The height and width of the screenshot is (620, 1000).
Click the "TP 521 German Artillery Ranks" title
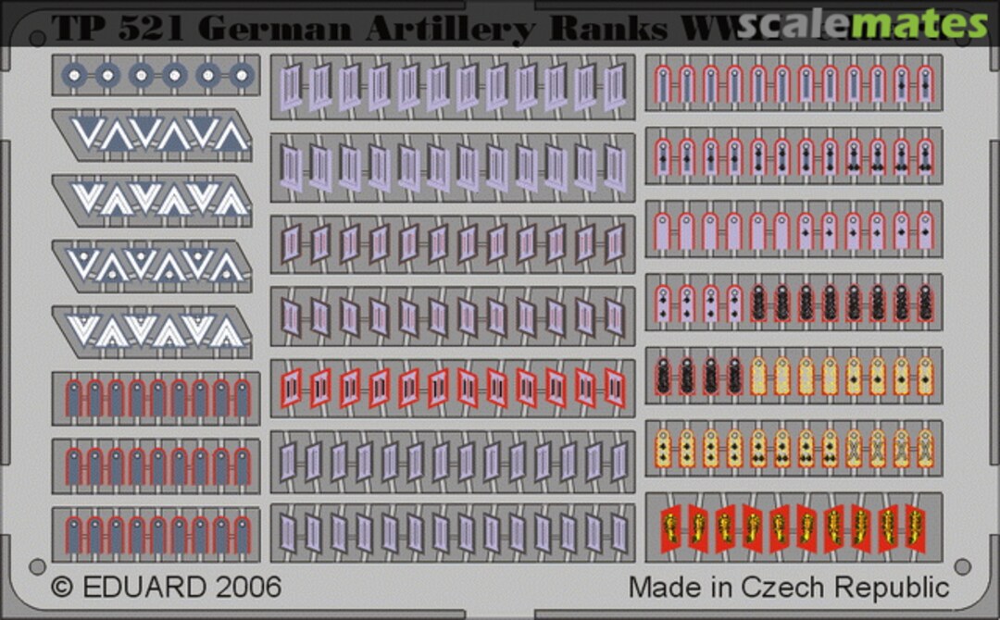coord(359,28)
